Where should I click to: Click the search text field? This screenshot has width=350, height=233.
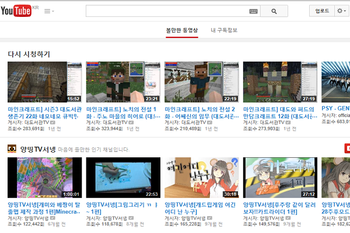[167, 11]
